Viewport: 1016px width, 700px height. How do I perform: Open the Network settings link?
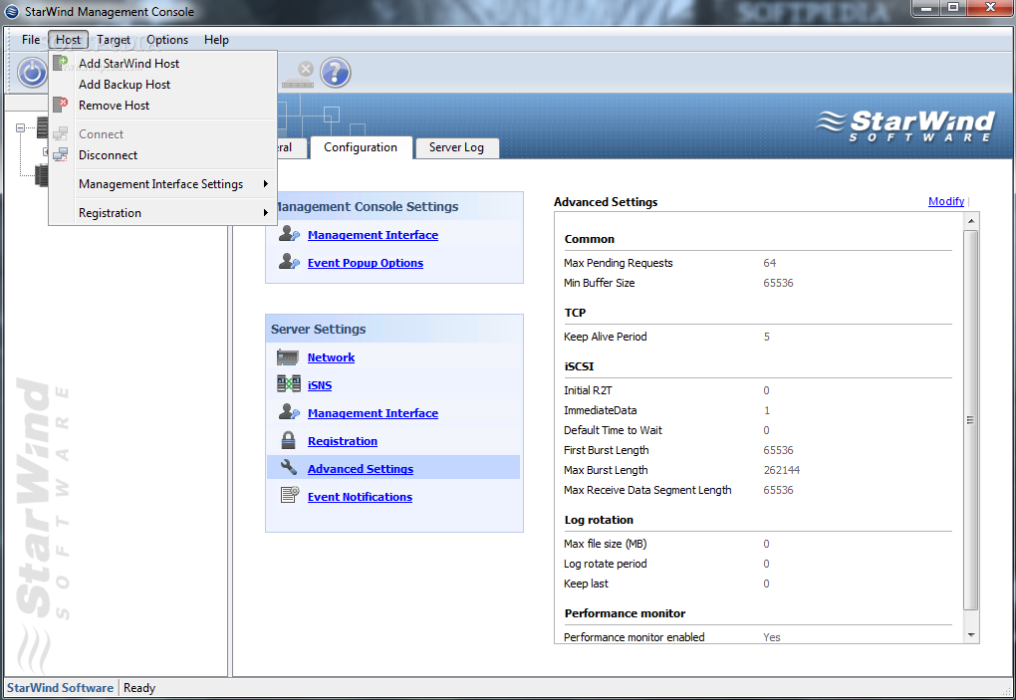click(331, 356)
